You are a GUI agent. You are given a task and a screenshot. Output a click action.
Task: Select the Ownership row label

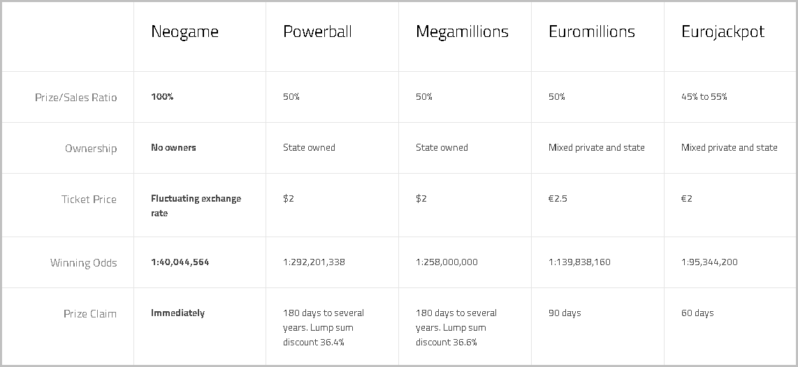91,149
